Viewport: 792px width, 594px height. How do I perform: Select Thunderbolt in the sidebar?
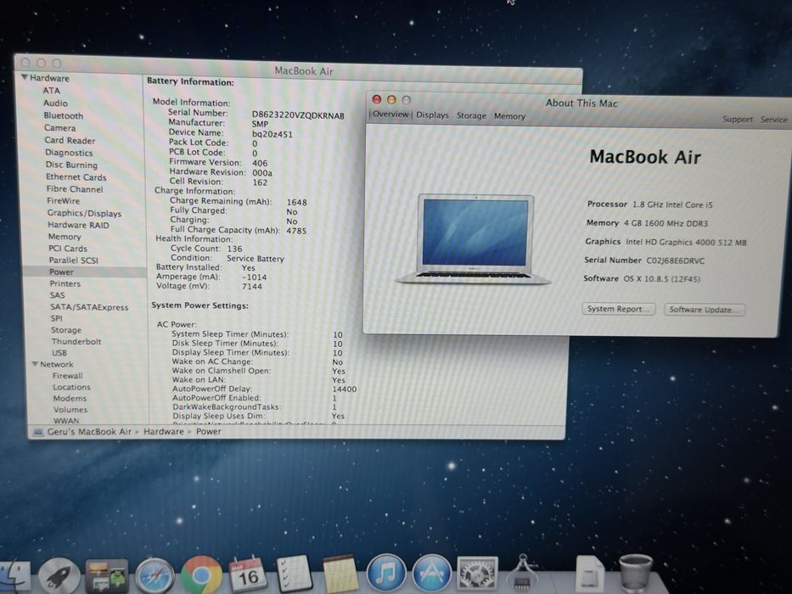76,341
